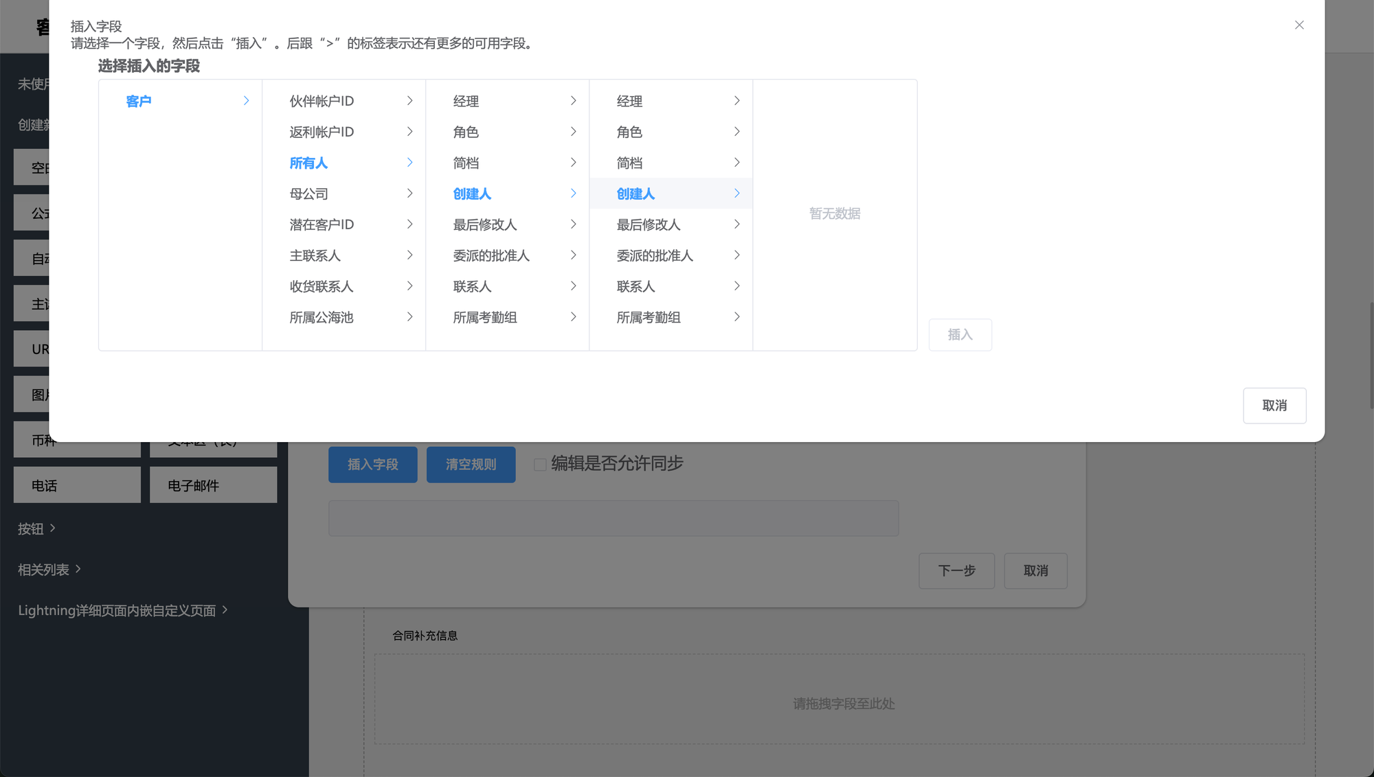
Task: Close the insert field dialog
Action: (1298, 25)
